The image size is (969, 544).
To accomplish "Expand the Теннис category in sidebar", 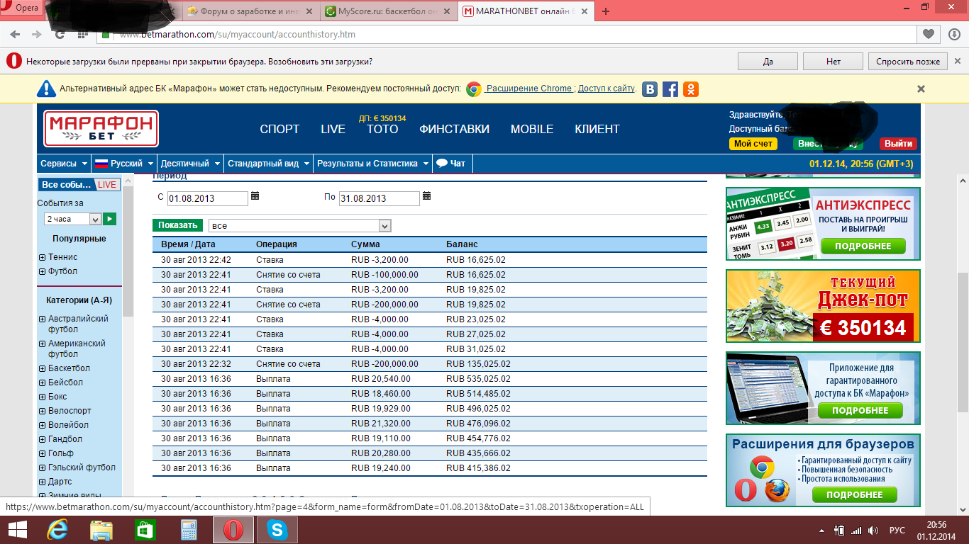I will coord(42,257).
